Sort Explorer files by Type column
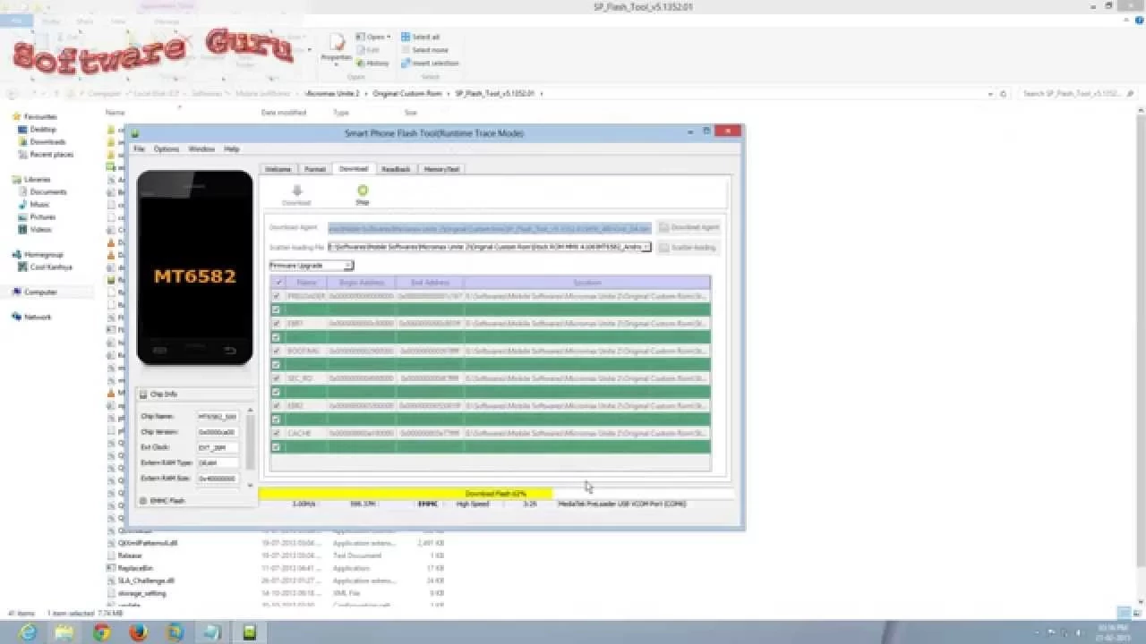 coord(341,113)
